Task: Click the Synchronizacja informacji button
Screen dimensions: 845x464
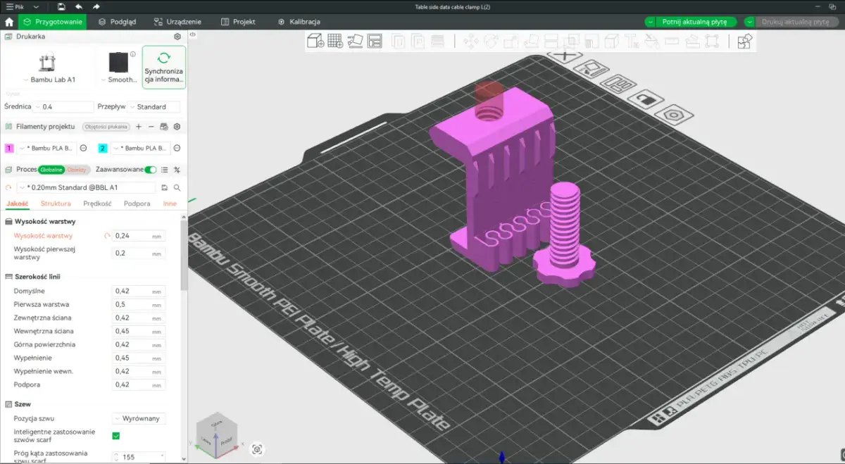Action: pyautogui.click(x=163, y=67)
